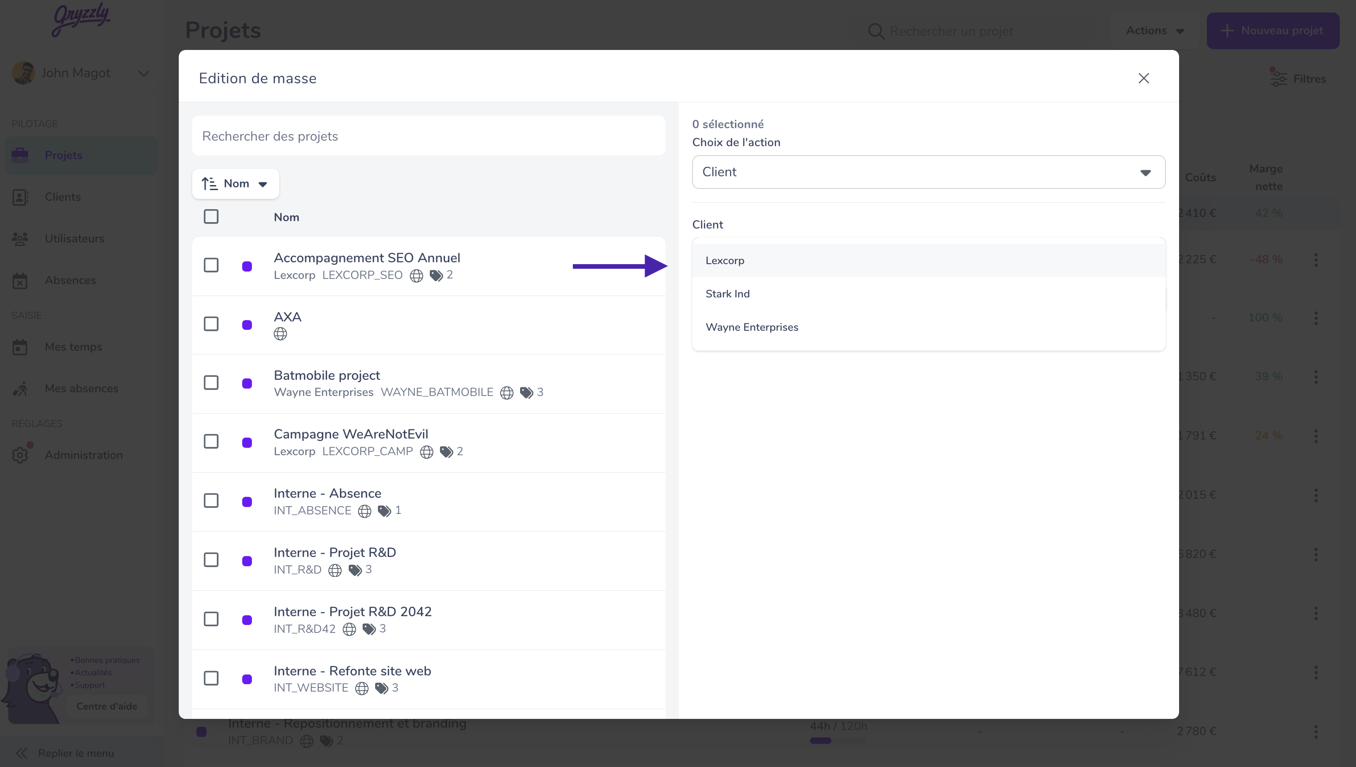
Task: Click the globe icon on Batmobile project
Action: (x=507, y=393)
